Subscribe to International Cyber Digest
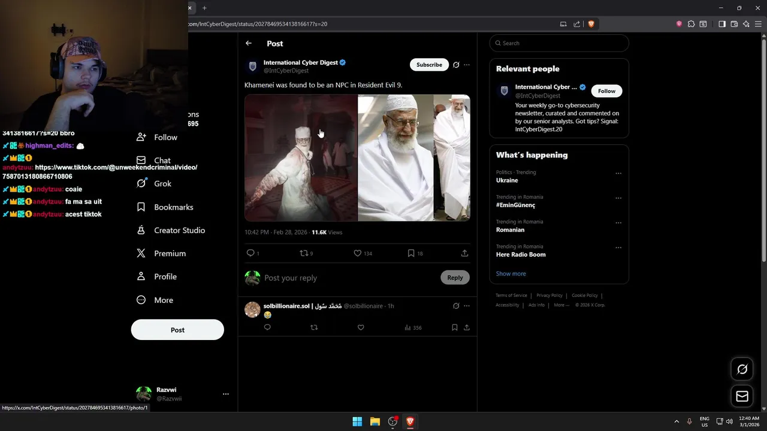The height and width of the screenshot is (431, 767). point(429,65)
